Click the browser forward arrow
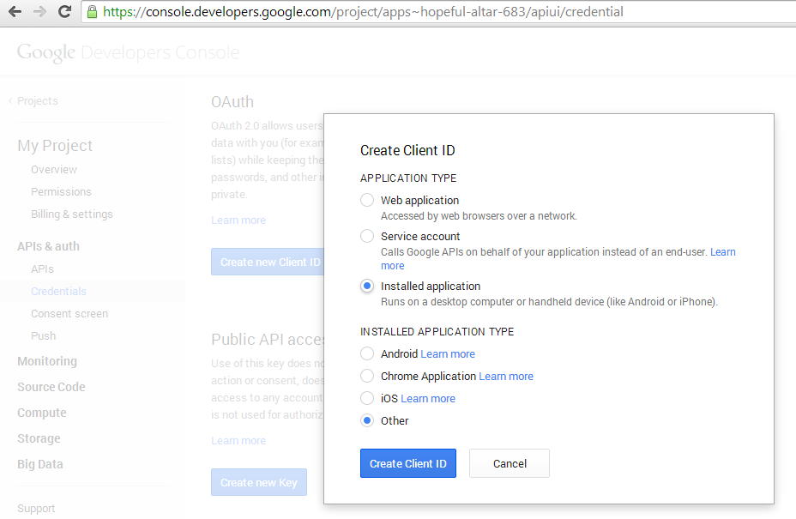Screen dimensions: 796x519 point(39,12)
